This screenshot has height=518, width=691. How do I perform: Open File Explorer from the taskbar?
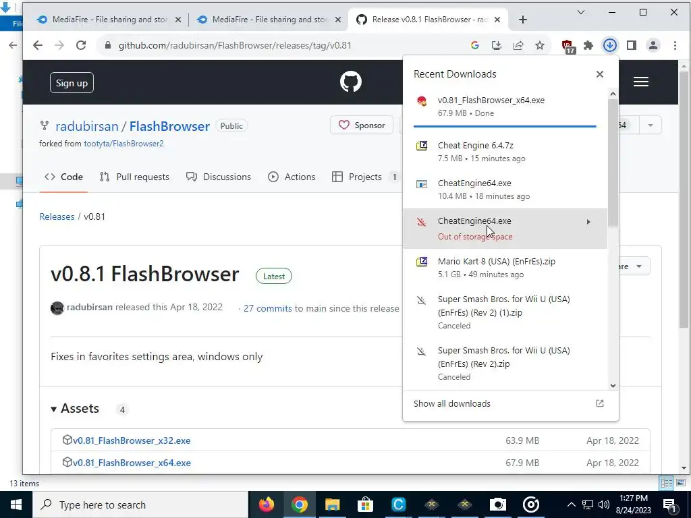(x=332, y=505)
